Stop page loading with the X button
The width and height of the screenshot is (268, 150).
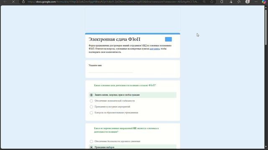[x=13, y=2]
